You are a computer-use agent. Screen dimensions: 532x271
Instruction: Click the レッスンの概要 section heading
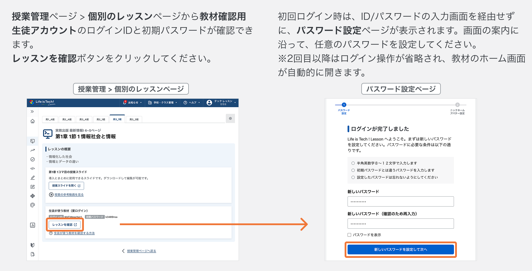pos(59,149)
